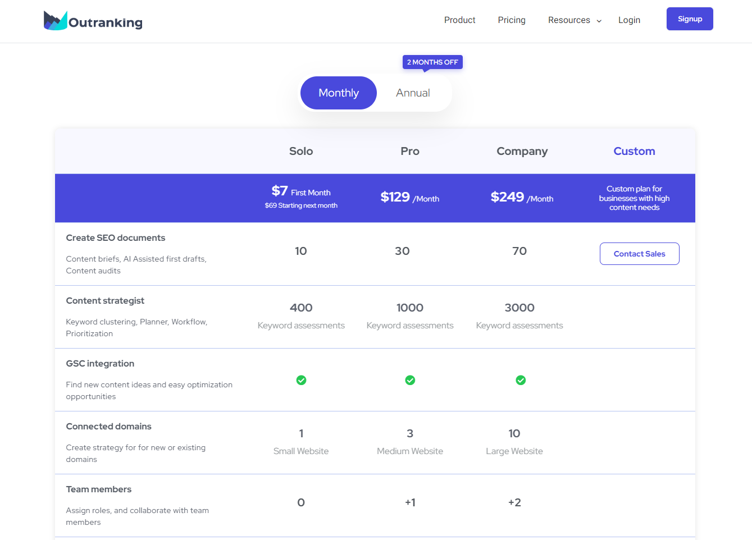The width and height of the screenshot is (752, 540).
Task: Click the Medium Website label
Action: [410, 451]
